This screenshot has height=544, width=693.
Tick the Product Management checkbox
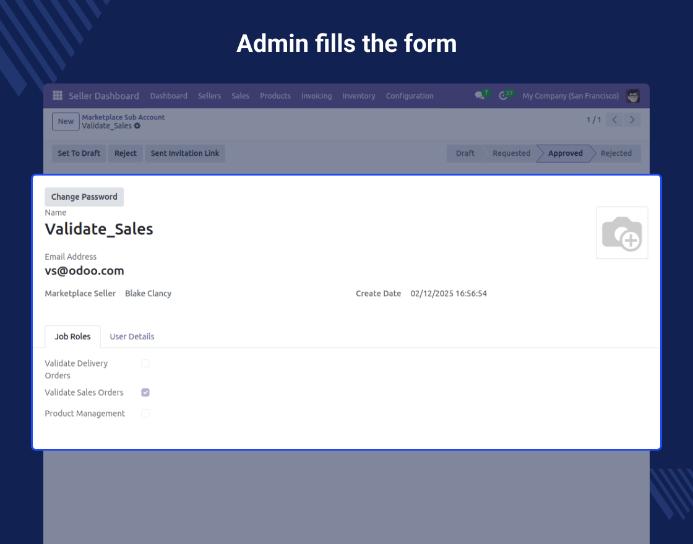(145, 414)
